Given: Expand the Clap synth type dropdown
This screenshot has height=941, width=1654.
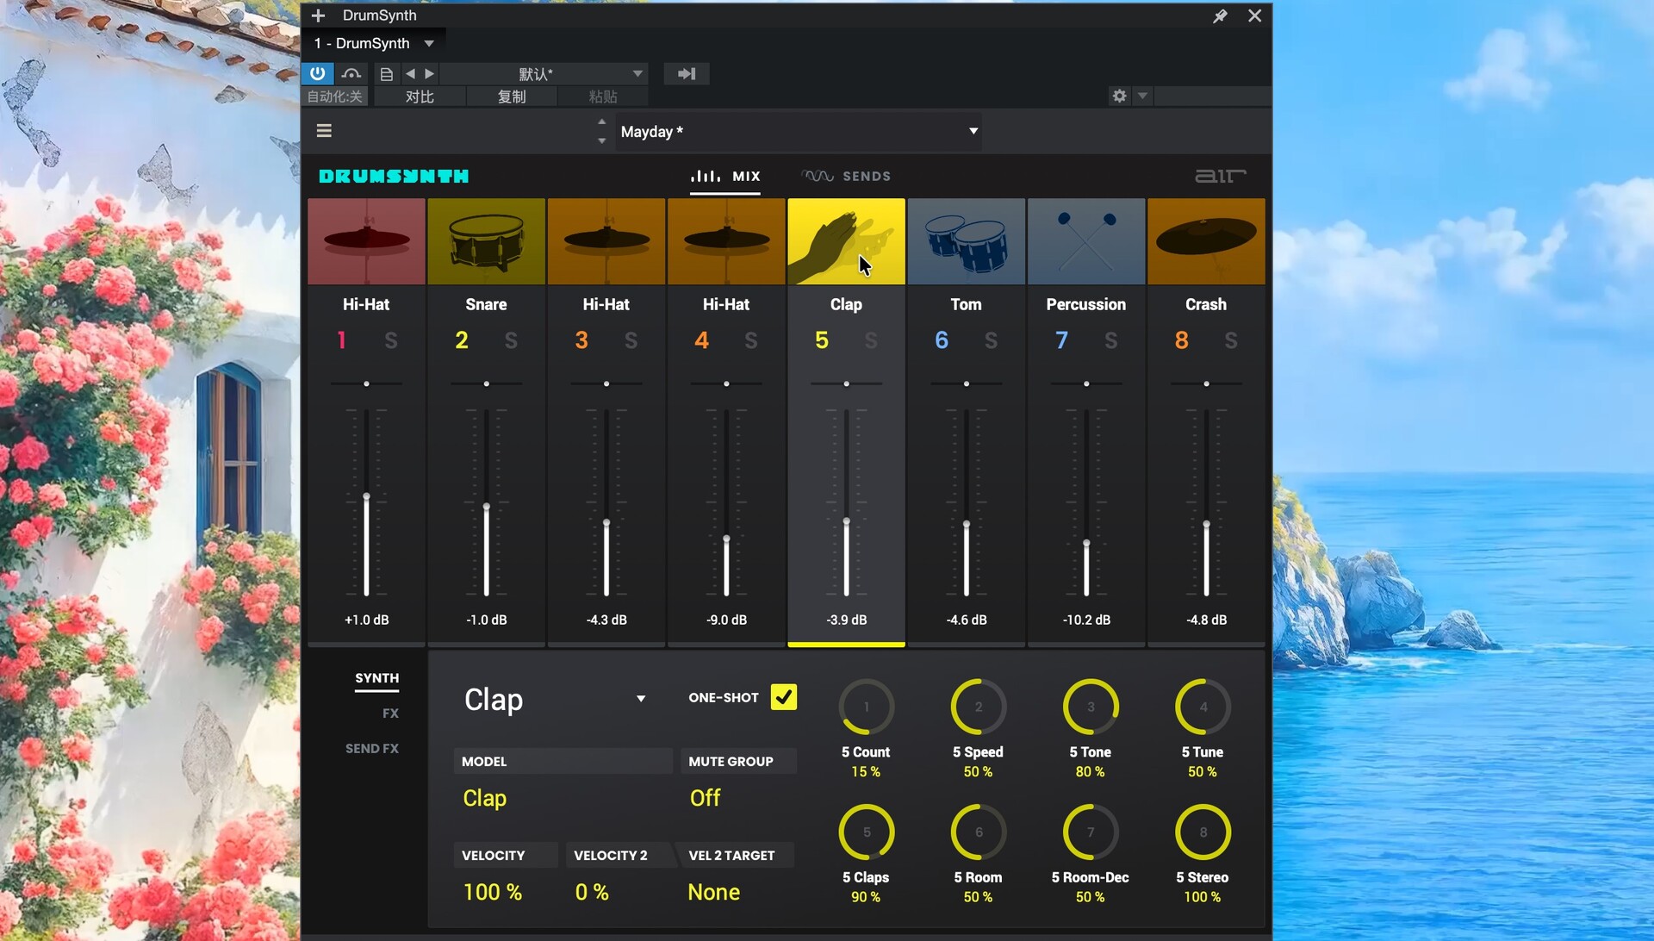Looking at the screenshot, I should 640,699.
